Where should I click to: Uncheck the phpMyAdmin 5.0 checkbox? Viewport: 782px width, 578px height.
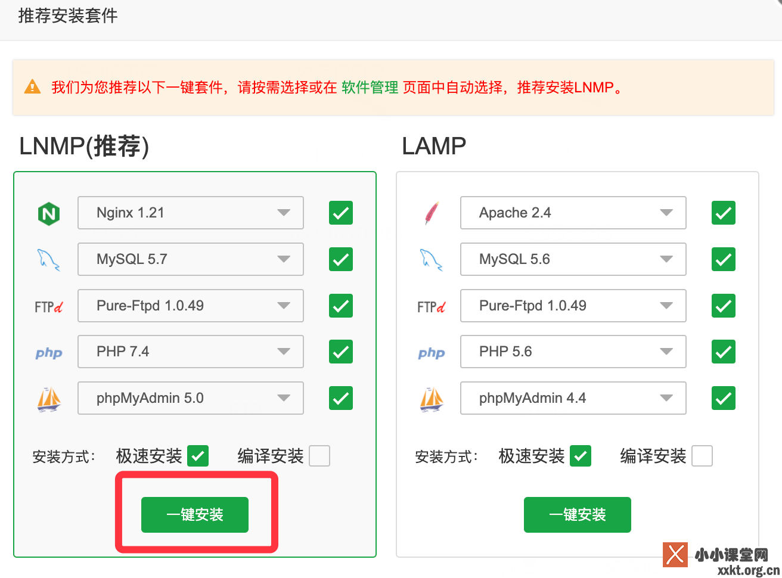click(341, 398)
